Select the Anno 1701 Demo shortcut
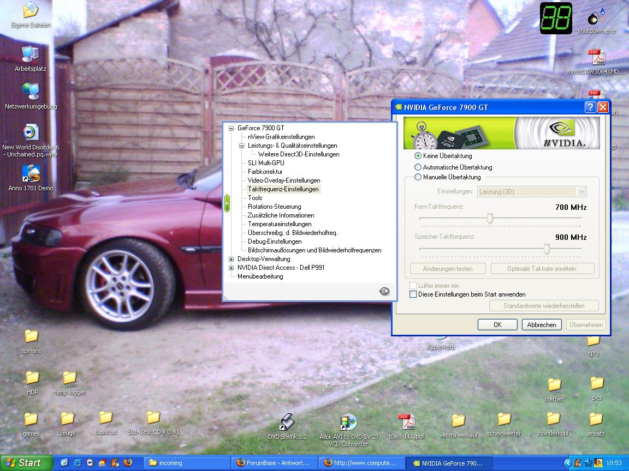The width and height of the screenshot is (629, 471). [31, 178]
